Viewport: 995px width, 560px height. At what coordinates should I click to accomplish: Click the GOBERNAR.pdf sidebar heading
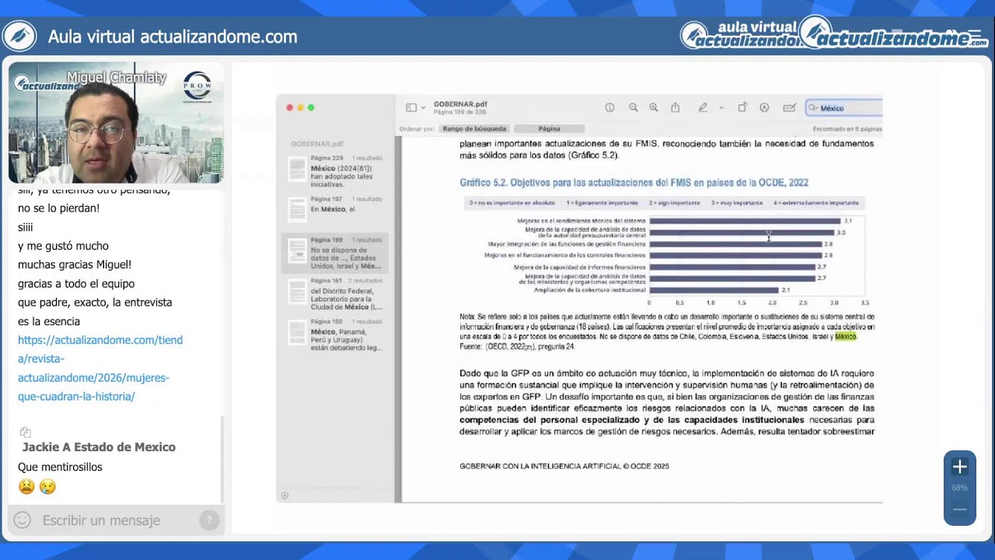tap(317, 144)
